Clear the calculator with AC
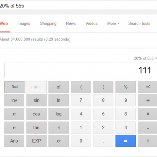The height and width of the screenshot is (157, 157). click(148, 87)
